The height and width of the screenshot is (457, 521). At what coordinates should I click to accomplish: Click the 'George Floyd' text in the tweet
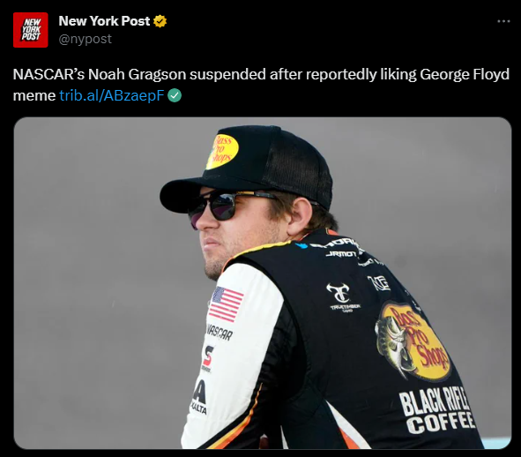click(465, 74)
